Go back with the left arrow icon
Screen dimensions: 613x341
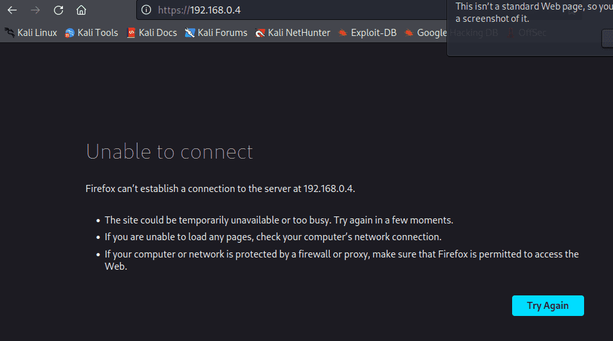[12, 10]
